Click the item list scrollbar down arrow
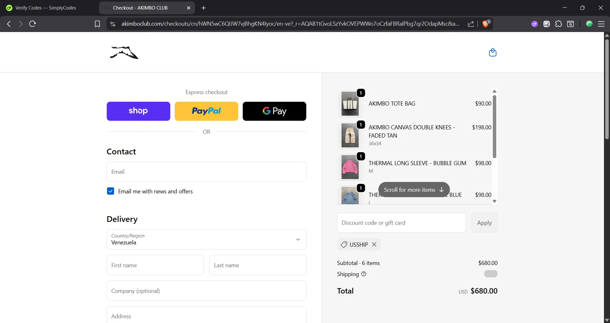The height and width of the screenshot is (323, 610). pos(495,201)
